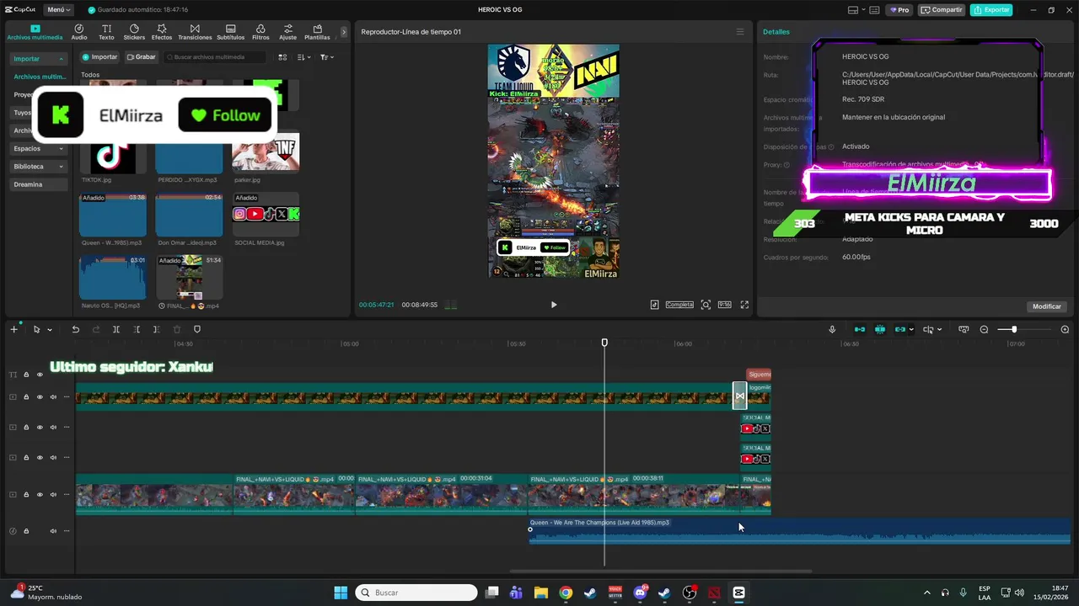
Task: Zoom in the timeline
Action: pyautogui.click(x=1065, y=329)
